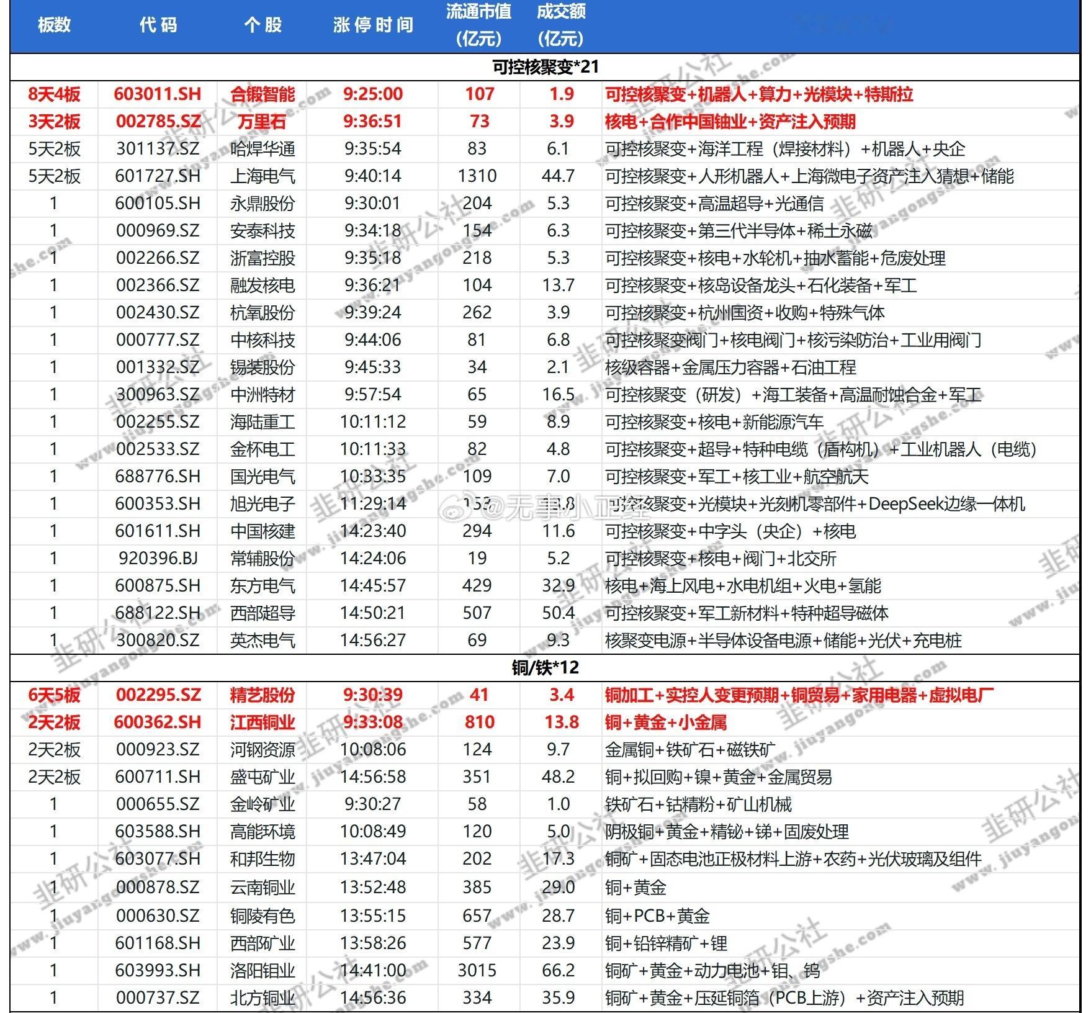Select the limit-up time 9:34:18

tap(373, 230)
